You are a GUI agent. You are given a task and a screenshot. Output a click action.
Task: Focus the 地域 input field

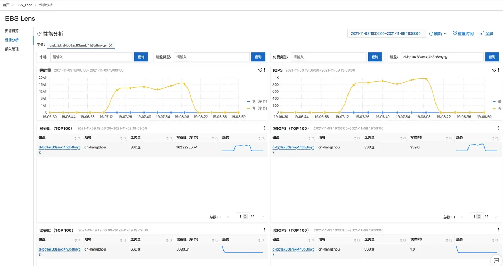click(91, 57)
